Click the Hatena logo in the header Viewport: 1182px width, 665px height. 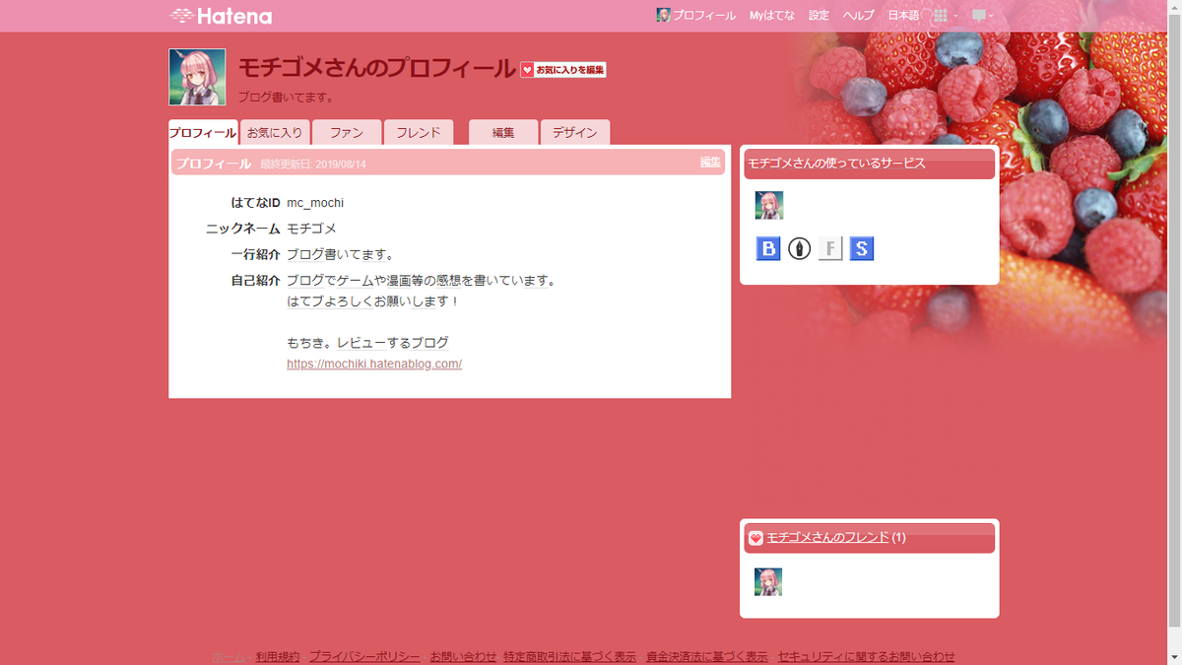tap(219, 15)
